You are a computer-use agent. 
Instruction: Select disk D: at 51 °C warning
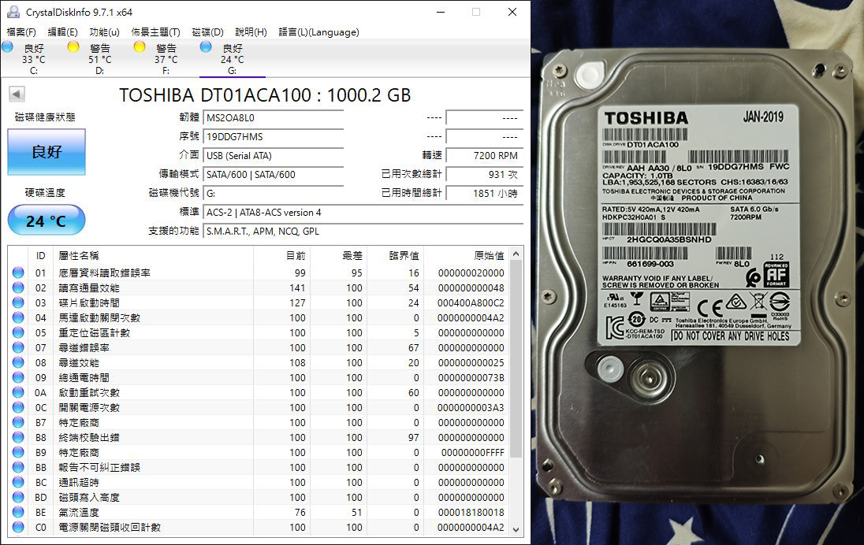pos(100,59)
